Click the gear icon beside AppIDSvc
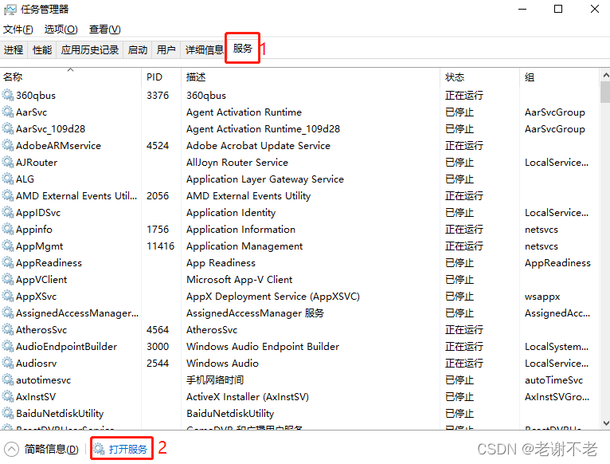The height and width of the screenshot is (464, 610). tap(8, 212)
